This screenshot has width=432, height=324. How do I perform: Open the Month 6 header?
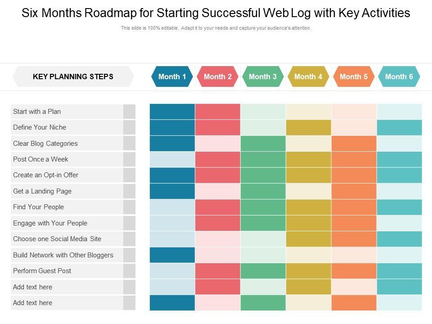[x=399, y=76]
